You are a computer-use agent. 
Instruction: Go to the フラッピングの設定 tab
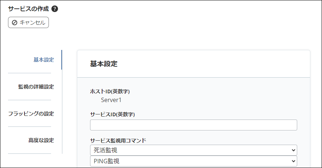31,113
